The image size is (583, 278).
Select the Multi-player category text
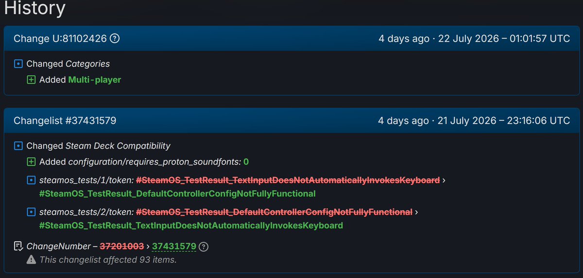[x=95, y=80]
